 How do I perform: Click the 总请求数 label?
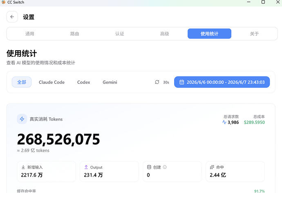[231, 116]
